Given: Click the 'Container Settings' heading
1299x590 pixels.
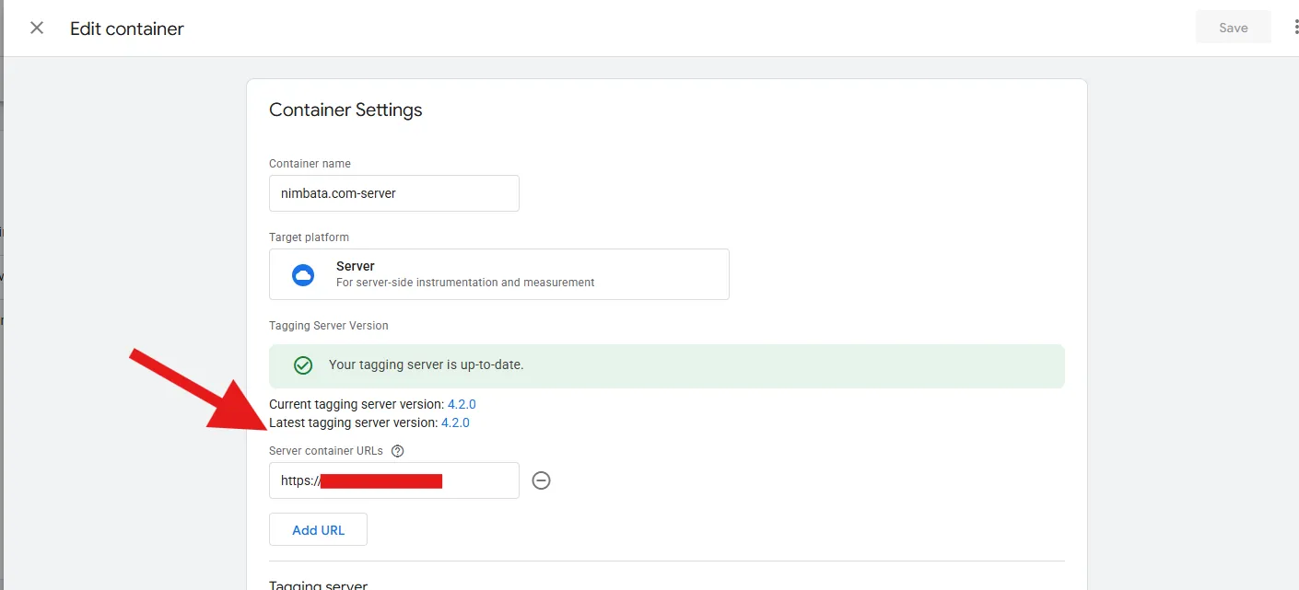Looking at the screenshot, I should [345, 110].
